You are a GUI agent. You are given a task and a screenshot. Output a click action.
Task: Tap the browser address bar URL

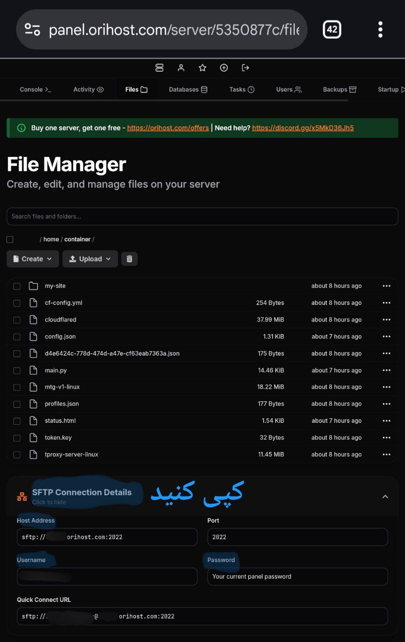coord(174,30)
